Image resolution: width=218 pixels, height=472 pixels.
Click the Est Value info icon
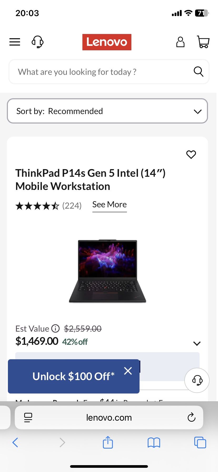tap(55, 328)
